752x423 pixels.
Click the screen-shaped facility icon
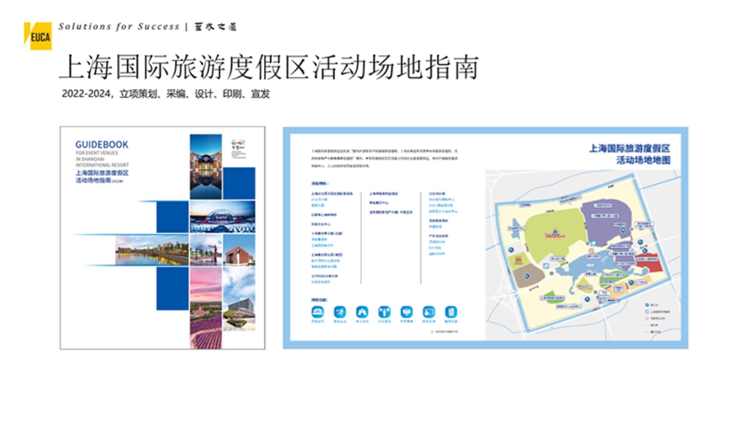429,311
